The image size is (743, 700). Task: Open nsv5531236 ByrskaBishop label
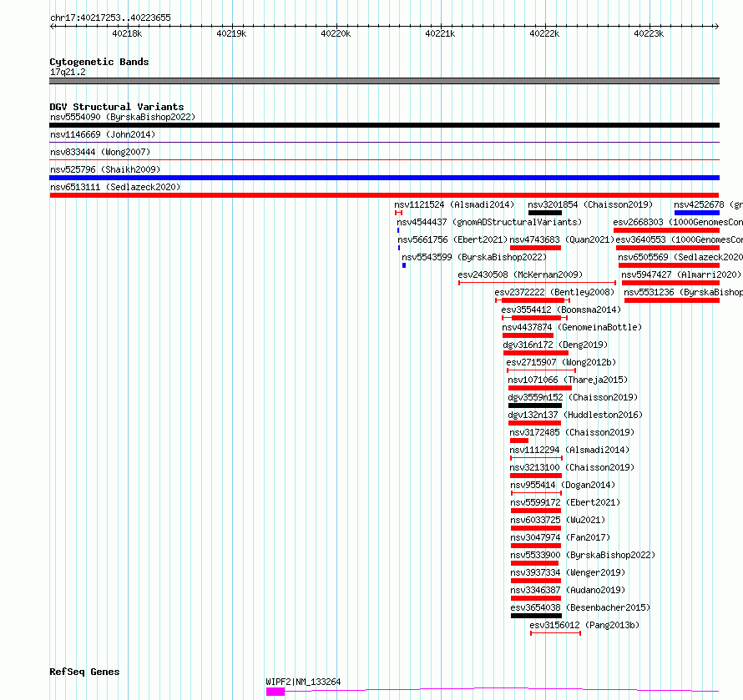683,292
